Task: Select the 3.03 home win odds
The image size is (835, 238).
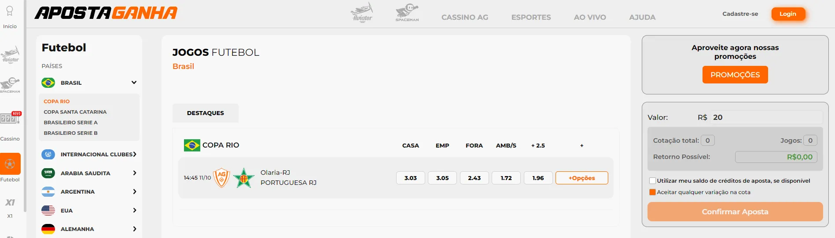Action: pyautogui.click(x=411, y=178)
